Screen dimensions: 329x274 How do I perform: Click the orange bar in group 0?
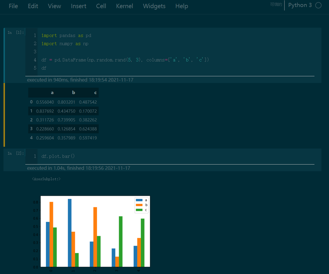coord(52,234)
